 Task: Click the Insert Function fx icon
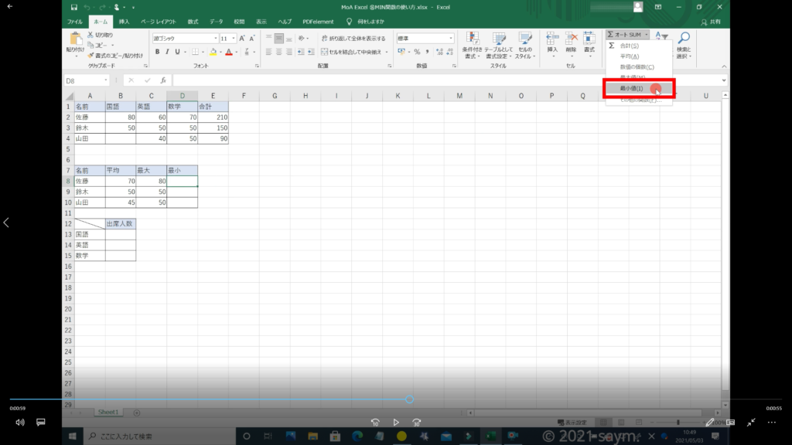162,80
